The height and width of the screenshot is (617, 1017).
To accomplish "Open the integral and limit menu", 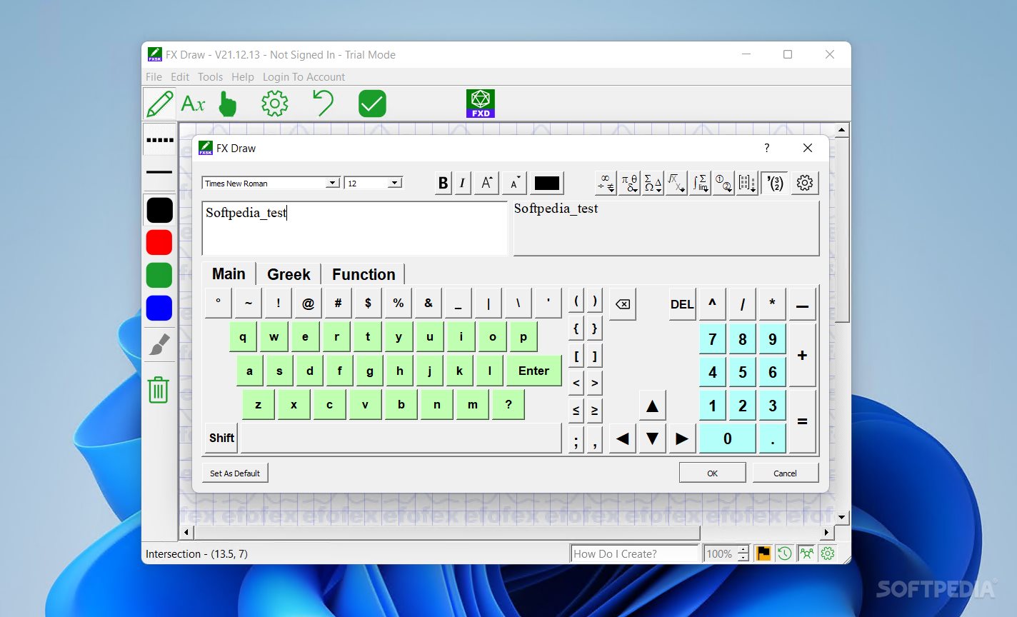I will [x=700, y=184].
